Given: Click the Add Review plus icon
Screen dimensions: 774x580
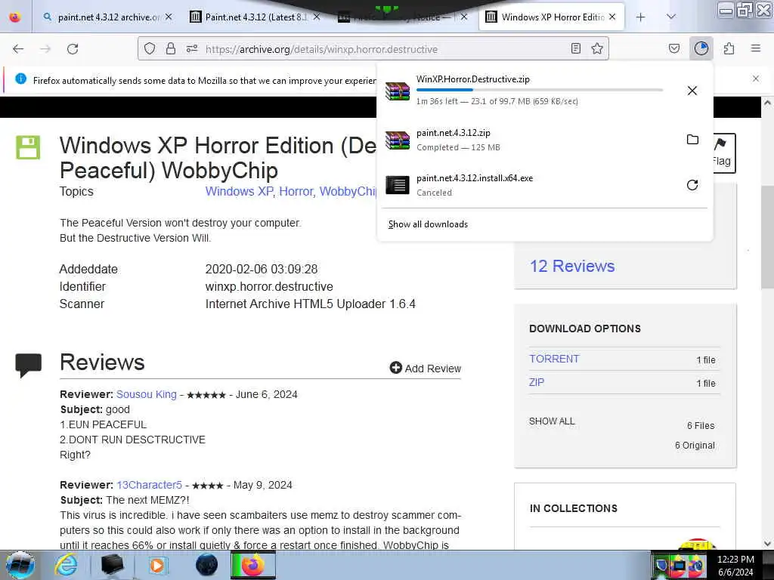Looking at the screenshot, I should click(x=395, y=368).
